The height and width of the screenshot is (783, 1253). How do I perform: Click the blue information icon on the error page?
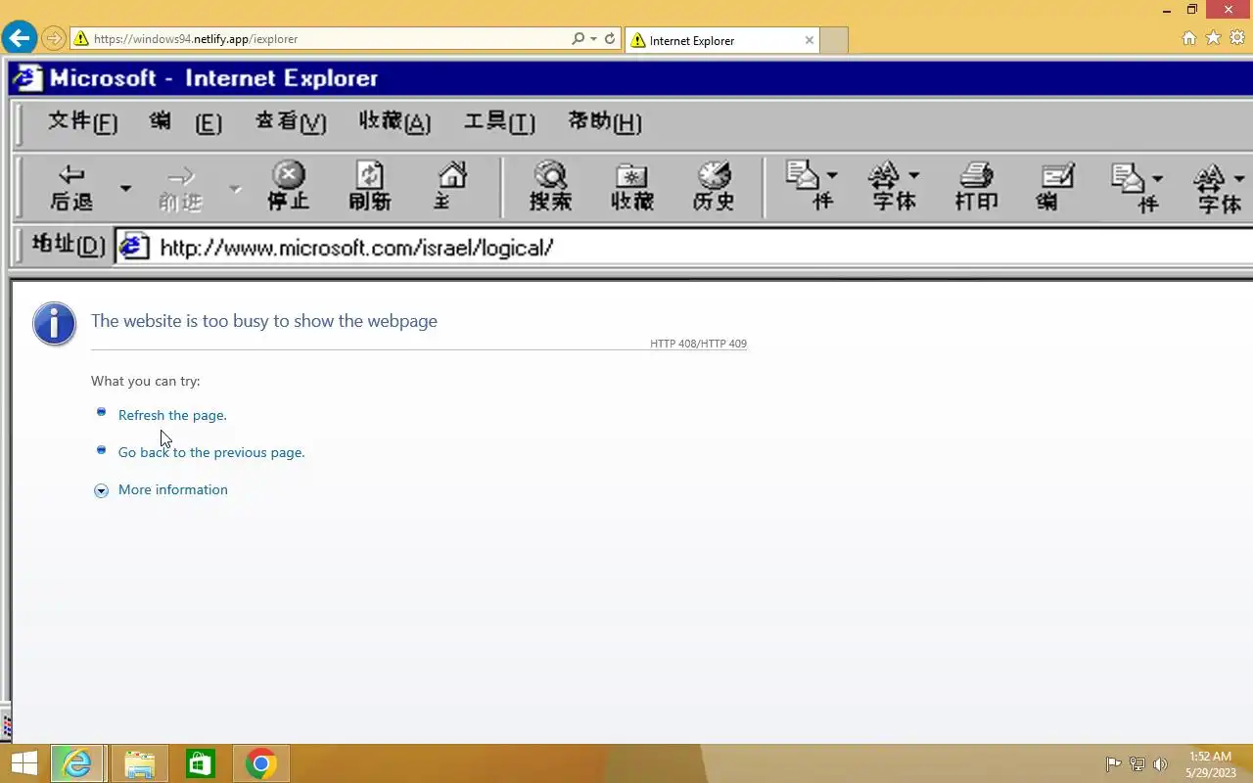coord(54,323)
